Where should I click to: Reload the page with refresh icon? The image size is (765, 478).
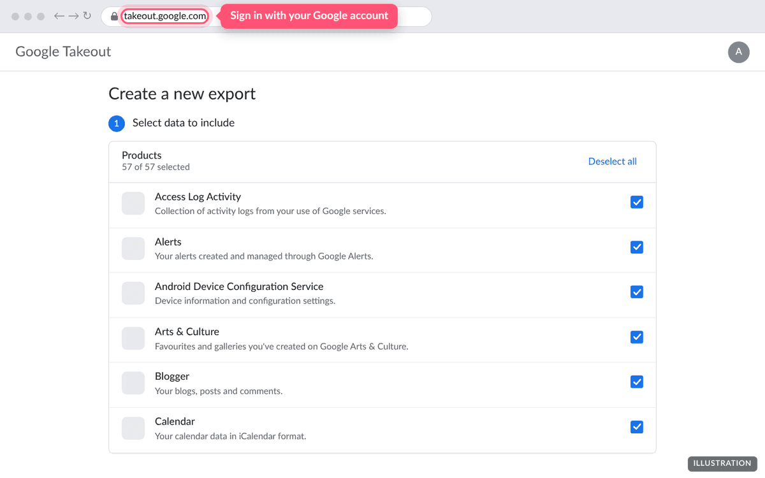tap(87, 16)
